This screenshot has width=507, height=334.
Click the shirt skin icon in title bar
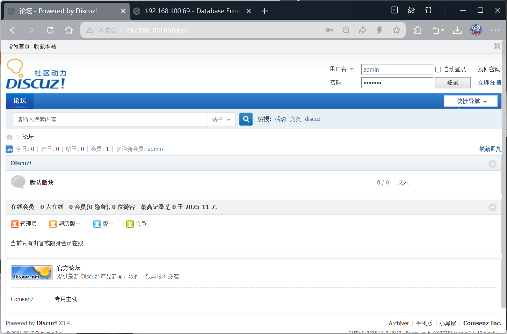pyautogui.click(x=428, y=10)
